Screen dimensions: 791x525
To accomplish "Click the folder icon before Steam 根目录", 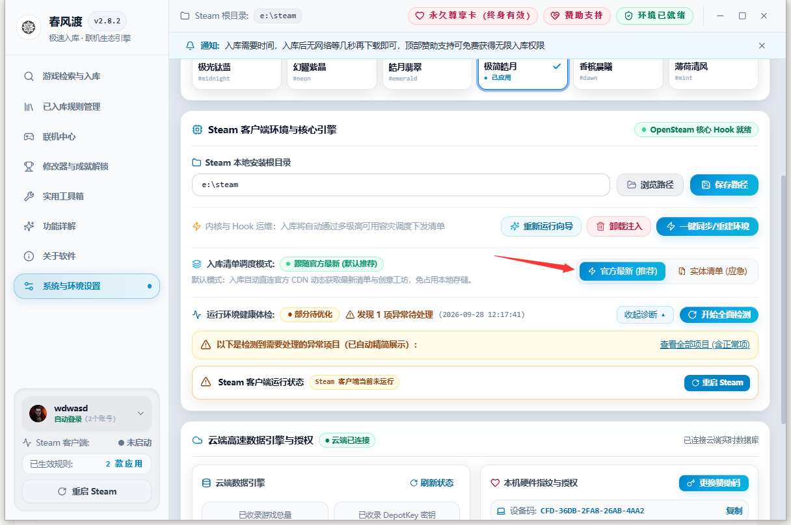I will [x=185, y=16].
